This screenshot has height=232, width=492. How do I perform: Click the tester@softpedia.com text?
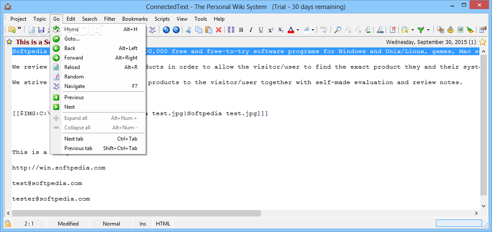point(51,199)
